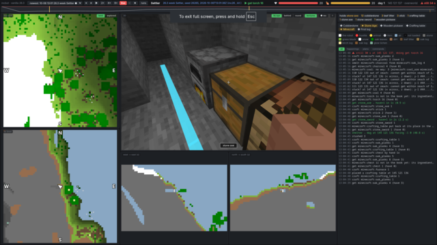Open the runs list button

(x=143, y=3)
